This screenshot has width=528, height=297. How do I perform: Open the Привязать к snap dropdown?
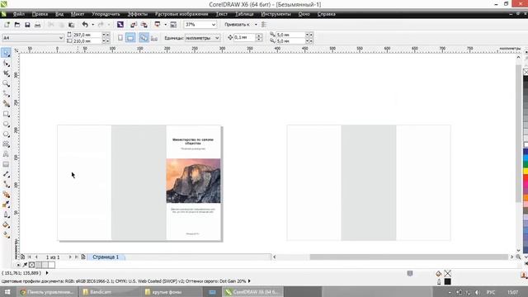(x=256, y=25)
